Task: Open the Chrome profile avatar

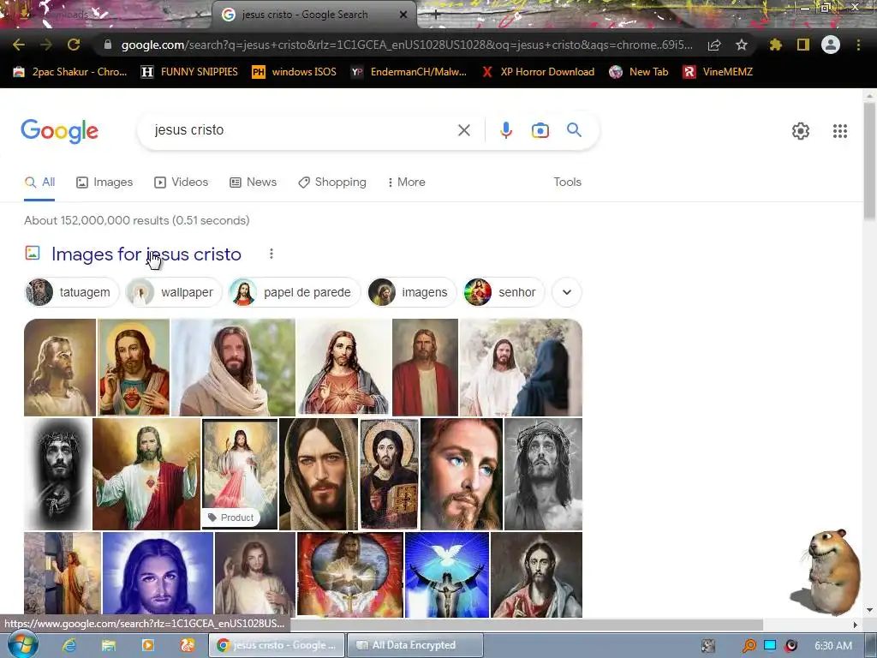Action: [831, 45]
